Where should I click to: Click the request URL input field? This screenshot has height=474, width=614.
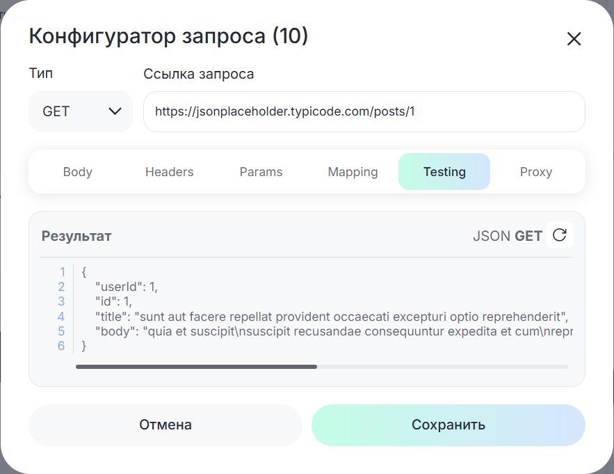point(364,111)
